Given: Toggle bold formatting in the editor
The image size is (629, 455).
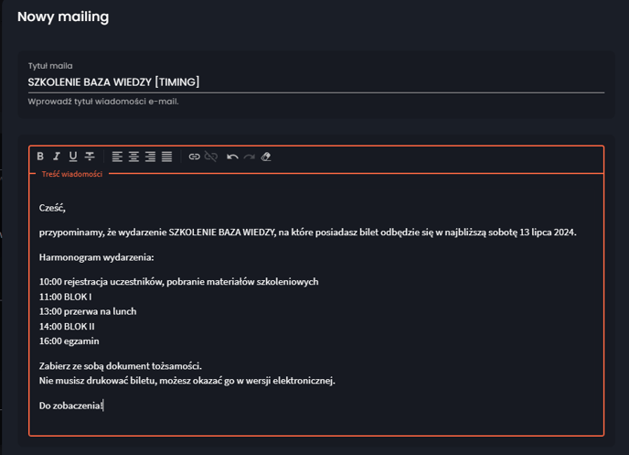Looking at the screenshot, I should pyautogui.click(x=40, y=157).
